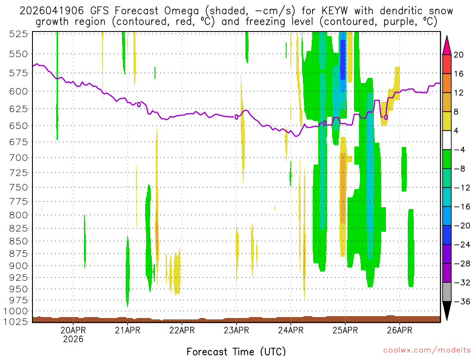Select the 23APR date label
475x356 pixels.
(236, 330)
